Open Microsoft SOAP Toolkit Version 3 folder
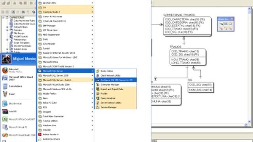 click(66, 66)
